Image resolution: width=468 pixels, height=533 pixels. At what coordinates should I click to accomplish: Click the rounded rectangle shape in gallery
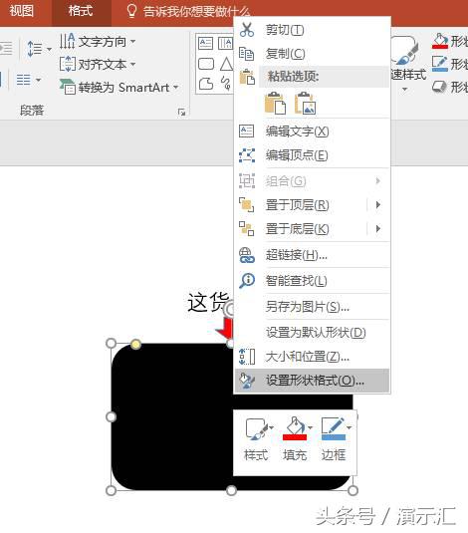click(x=205, y=64)
